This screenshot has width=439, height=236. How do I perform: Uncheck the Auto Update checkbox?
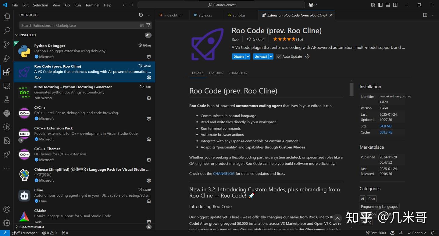point(278,56)
